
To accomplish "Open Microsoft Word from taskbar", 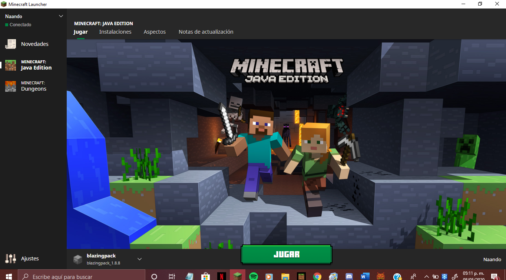I will click(365, 276).
